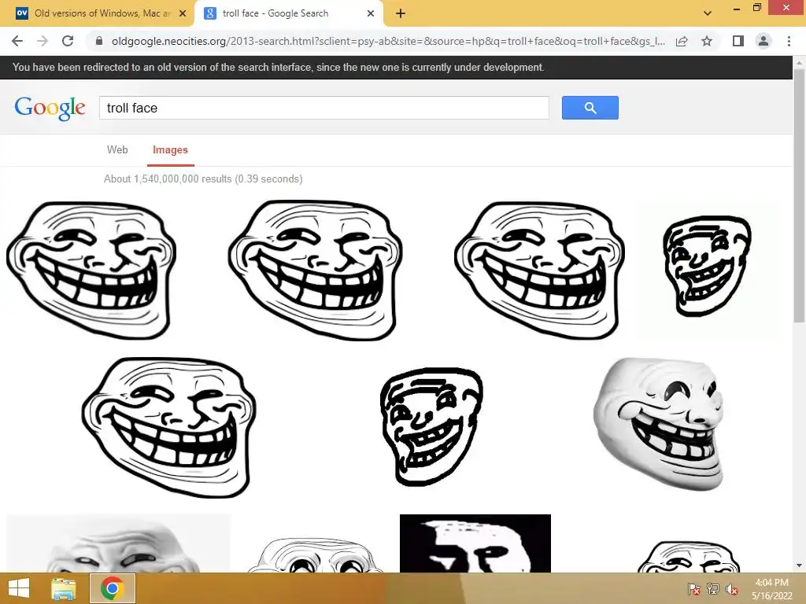Close the 'troll face - Google Search' tab
806x604 pixels.
(x=371, y=13)
